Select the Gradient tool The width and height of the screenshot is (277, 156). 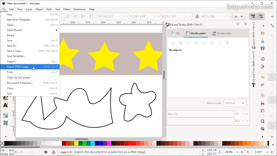5,115
